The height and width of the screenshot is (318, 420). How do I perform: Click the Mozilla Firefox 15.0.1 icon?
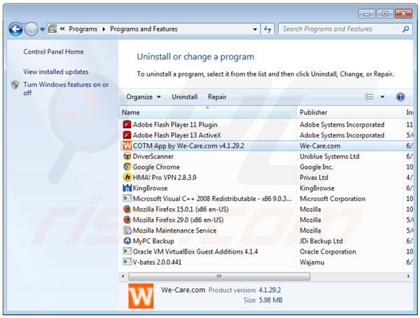(x=127, y=209)
